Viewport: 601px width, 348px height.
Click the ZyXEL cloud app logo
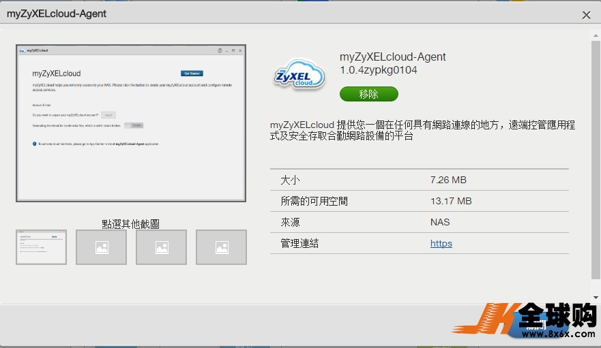coord(299,76)
